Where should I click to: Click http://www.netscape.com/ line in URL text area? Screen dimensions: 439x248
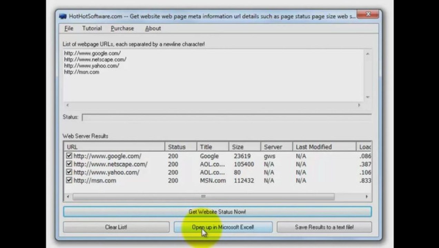[95, 60]
